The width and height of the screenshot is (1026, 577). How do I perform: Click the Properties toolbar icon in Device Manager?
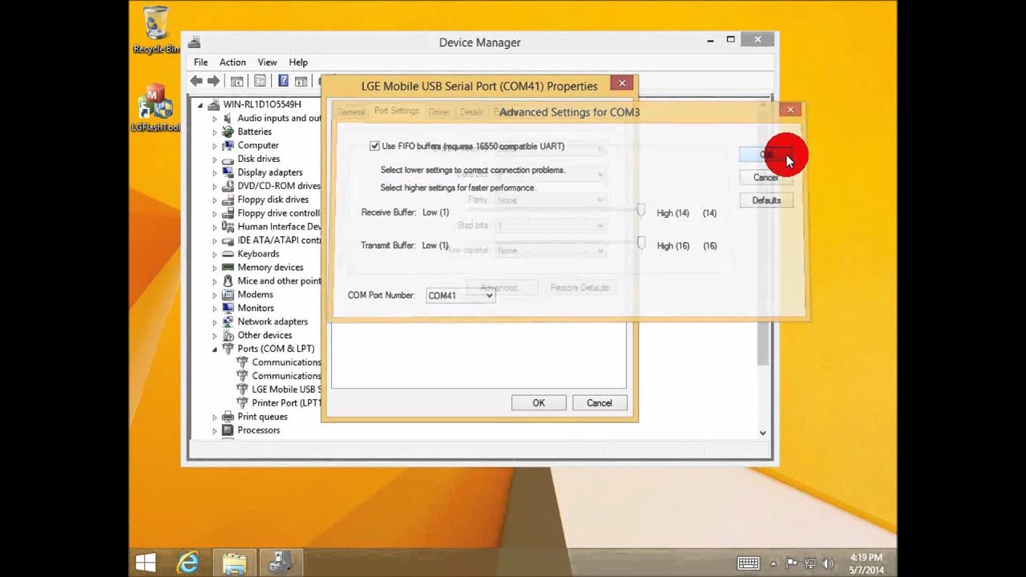click(x=260, y=81)
